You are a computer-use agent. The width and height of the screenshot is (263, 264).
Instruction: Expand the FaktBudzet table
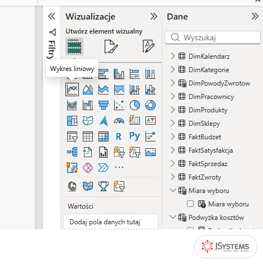[173, 136]
